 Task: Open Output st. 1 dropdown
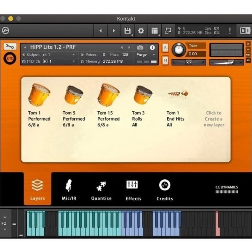49,55
